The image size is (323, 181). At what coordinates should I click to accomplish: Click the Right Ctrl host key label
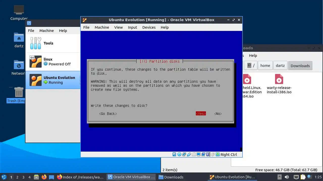[229, 154]
